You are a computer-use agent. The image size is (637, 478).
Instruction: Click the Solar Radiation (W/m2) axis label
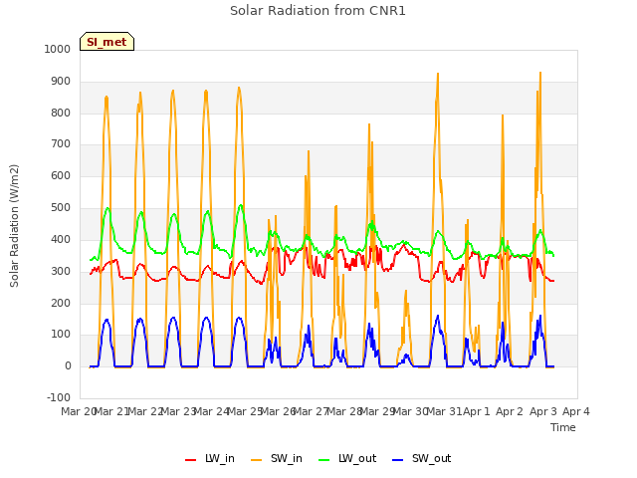point(14,226)
